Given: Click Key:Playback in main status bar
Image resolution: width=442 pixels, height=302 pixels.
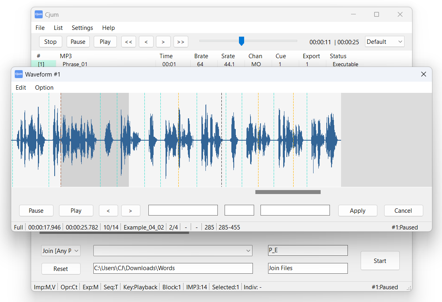Looking at the screenshot, I should (140, 287).
